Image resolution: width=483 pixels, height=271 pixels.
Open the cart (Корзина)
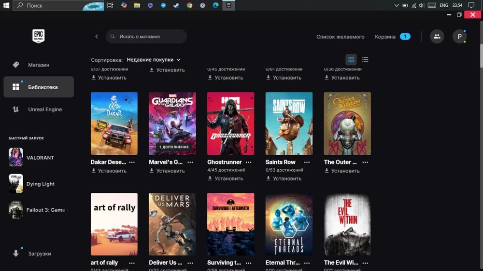coord(392,37)
